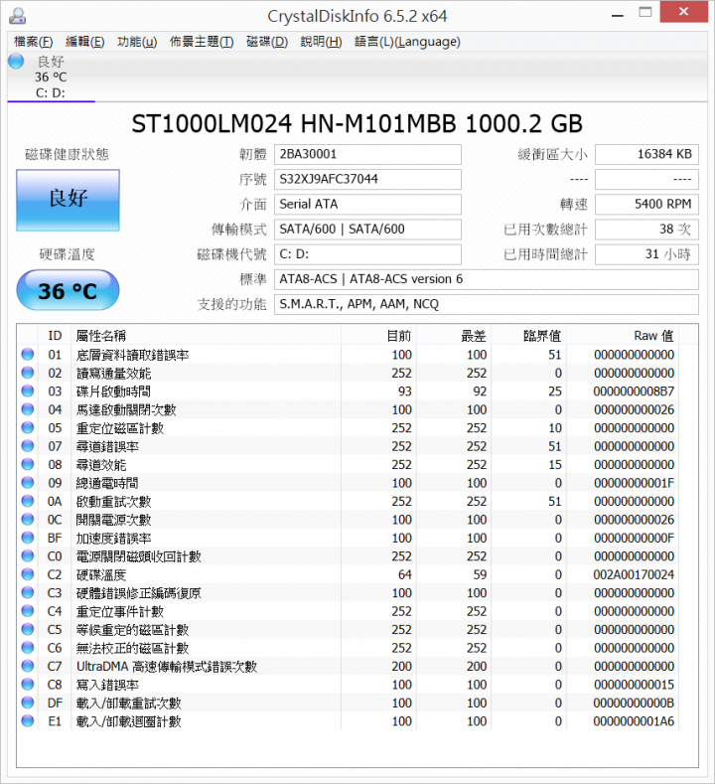The height and width of the screenshot is (784, 715).
Task: Click raw value 0000000001A6
Action: [x=634, y=721]
